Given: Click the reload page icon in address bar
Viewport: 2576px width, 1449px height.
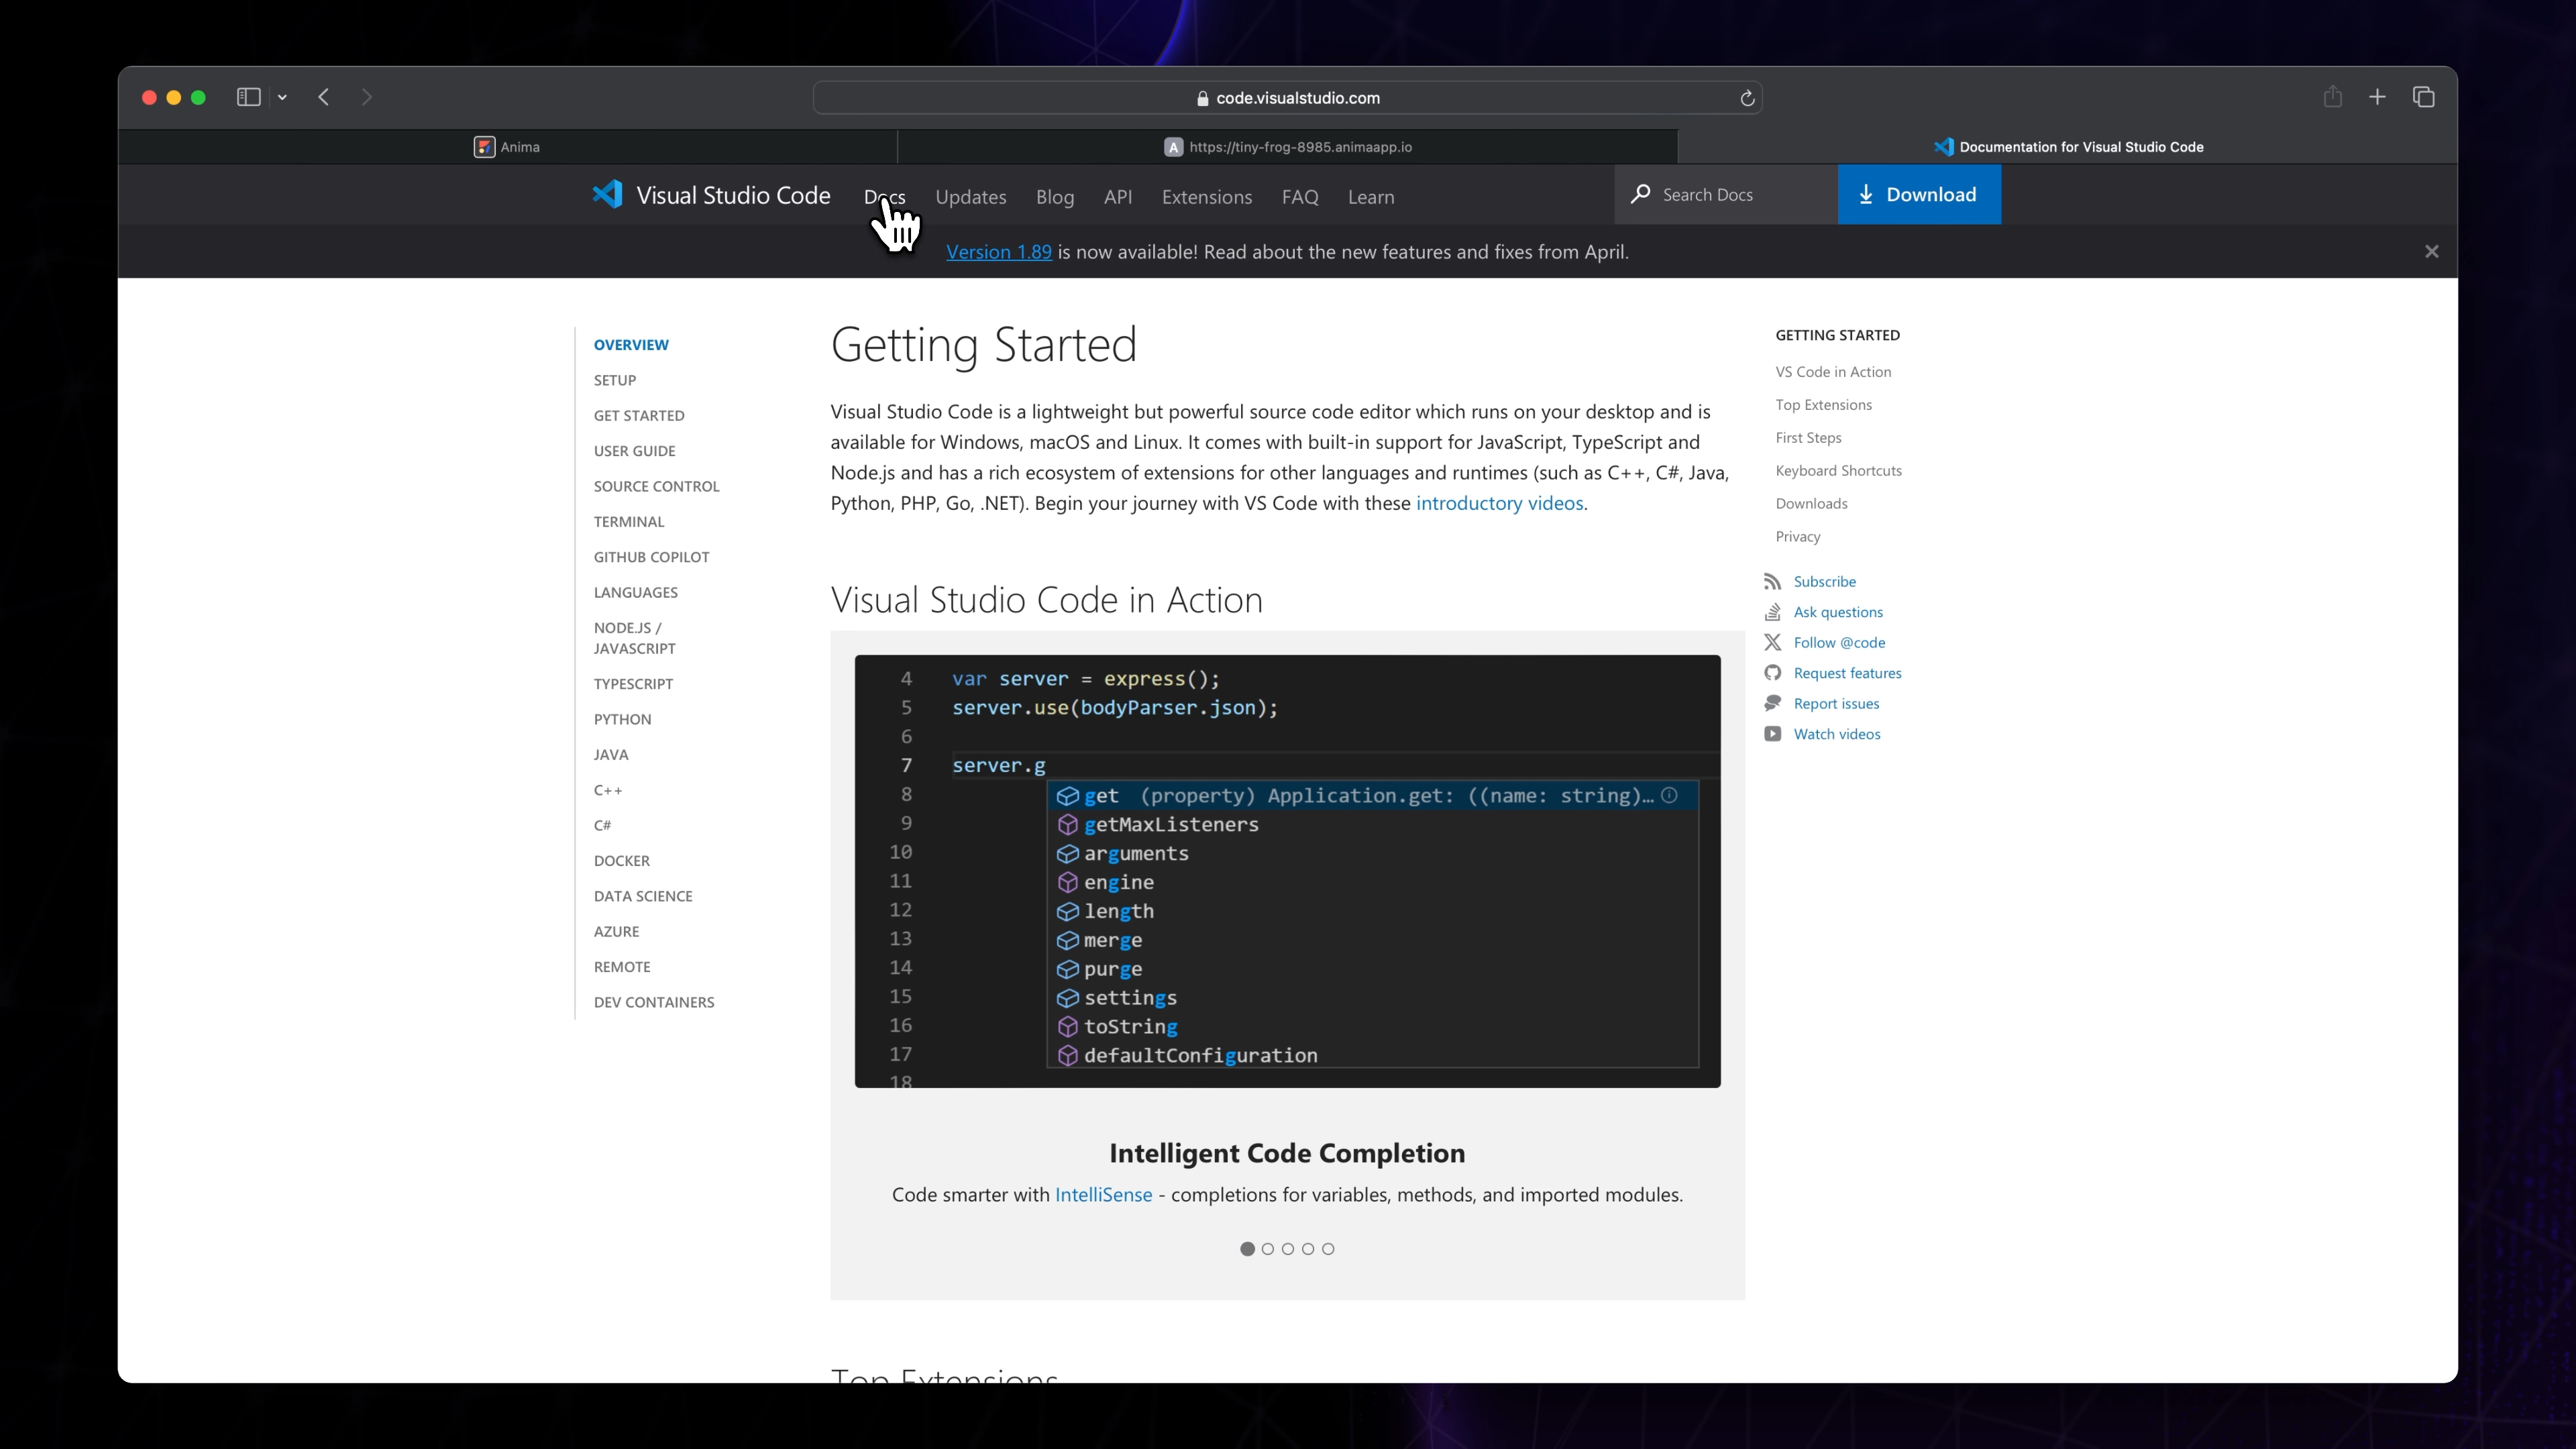Looking at the screenshot, I should [x=1747, y=98].
